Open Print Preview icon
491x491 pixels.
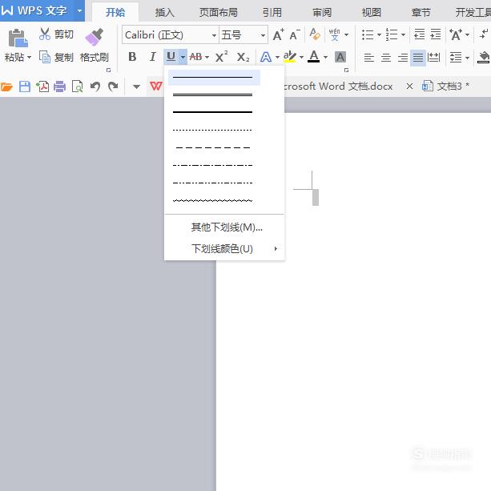(x=77, y=87)
